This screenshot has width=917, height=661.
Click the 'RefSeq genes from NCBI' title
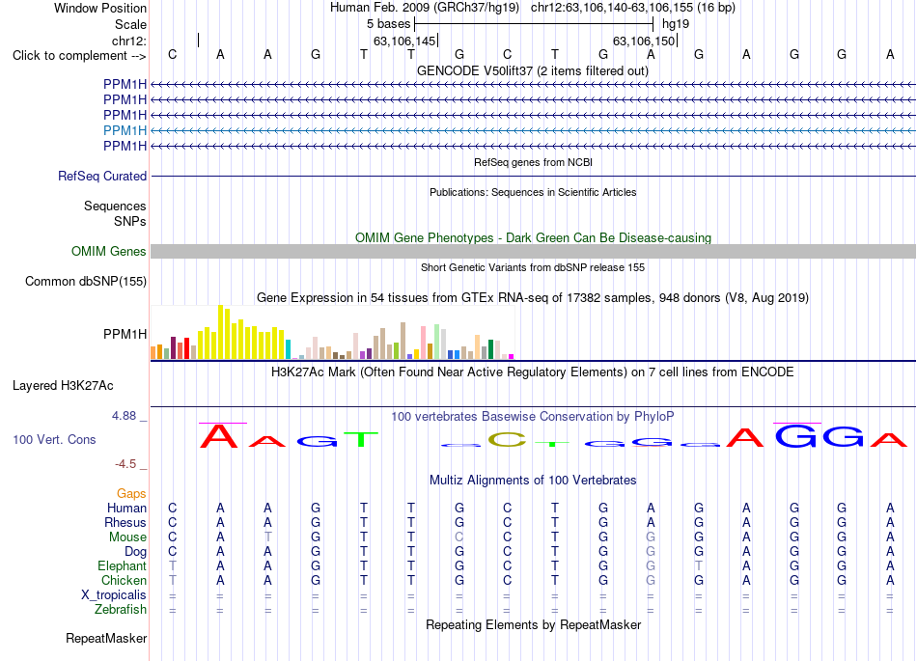pos(533,162)
